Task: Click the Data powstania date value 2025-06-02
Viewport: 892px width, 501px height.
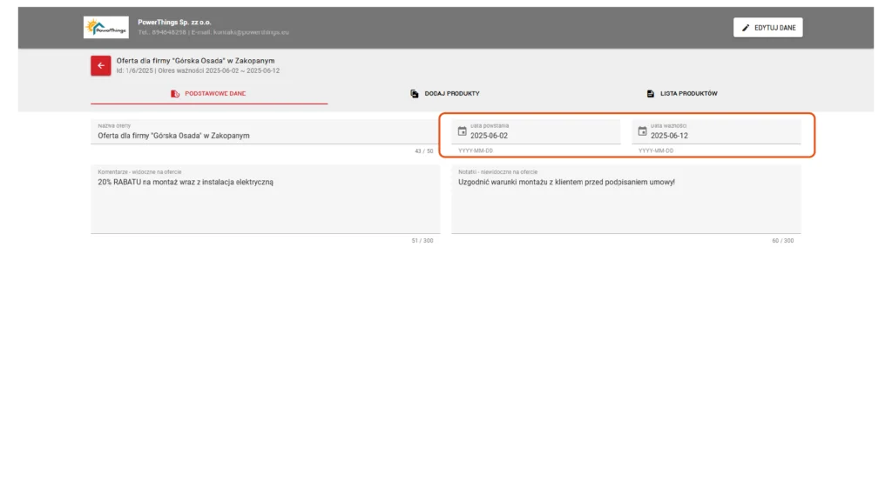Action: click(x=489, y=136)
